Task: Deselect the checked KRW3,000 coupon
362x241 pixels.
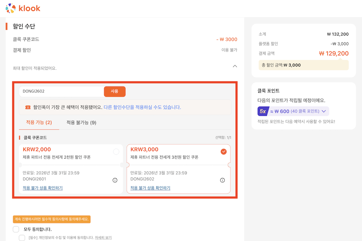Action: [x=223, y=152]
